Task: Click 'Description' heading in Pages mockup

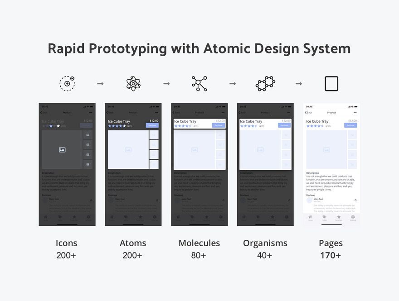Action: (312, 173)
